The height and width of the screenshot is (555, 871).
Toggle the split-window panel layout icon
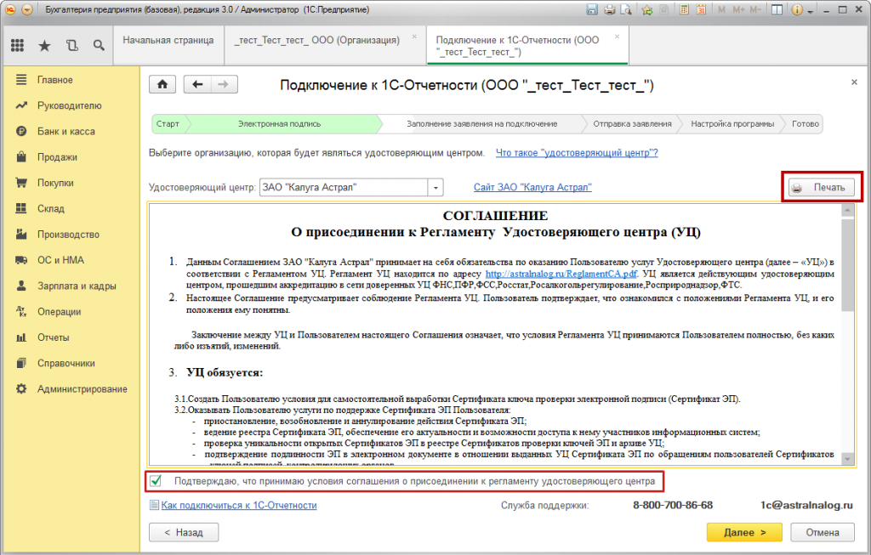tap(777, 9)
